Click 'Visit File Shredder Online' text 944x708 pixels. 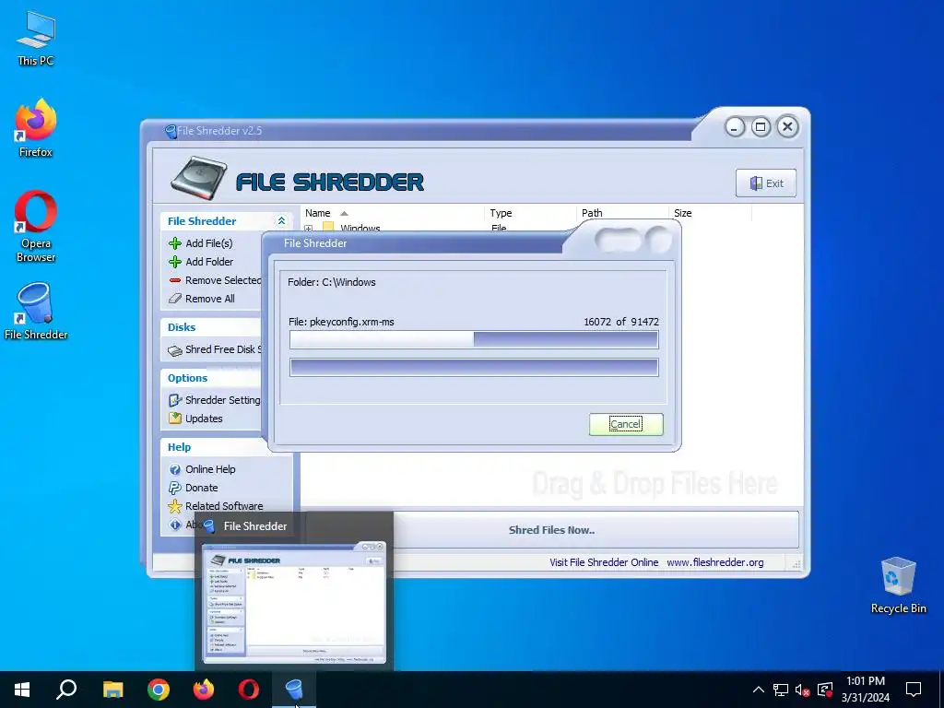[x=604, y=562]
